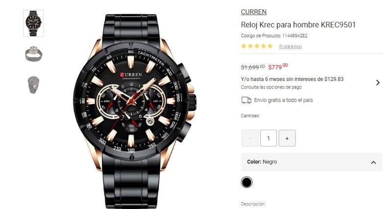Select the third grey watch thumbnail
Image resolution: width=392 pixels, height=209 pixels.
click(x=33, y=84)
